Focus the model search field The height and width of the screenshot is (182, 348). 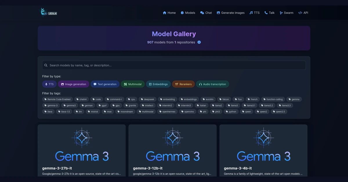[174, 65]
